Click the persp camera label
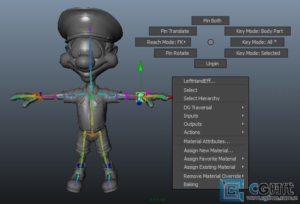This screenshot has width=300, height=204. 157,199
